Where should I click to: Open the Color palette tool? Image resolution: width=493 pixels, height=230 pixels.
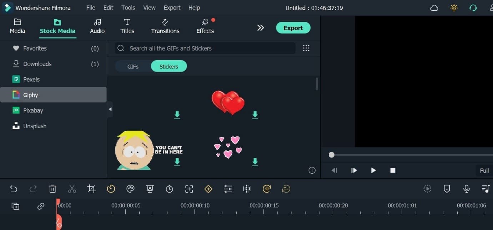[x=130, y=189]
